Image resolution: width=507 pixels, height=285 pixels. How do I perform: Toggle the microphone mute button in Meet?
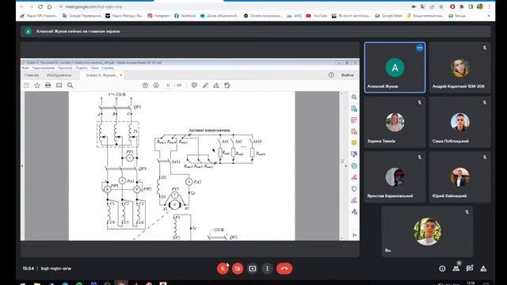tap(223, 268)
